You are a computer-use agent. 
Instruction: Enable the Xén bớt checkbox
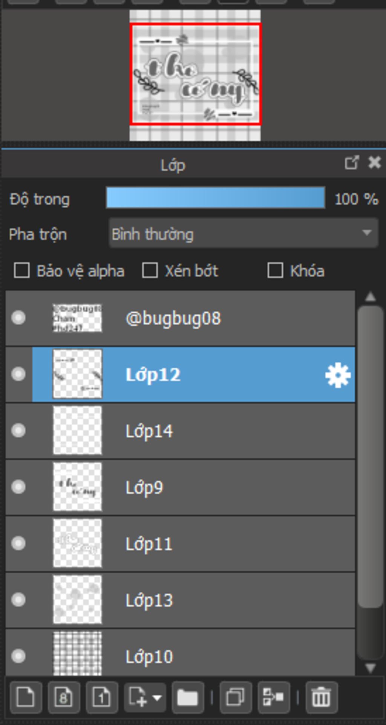pyautogui.click(x=150, y=271)
